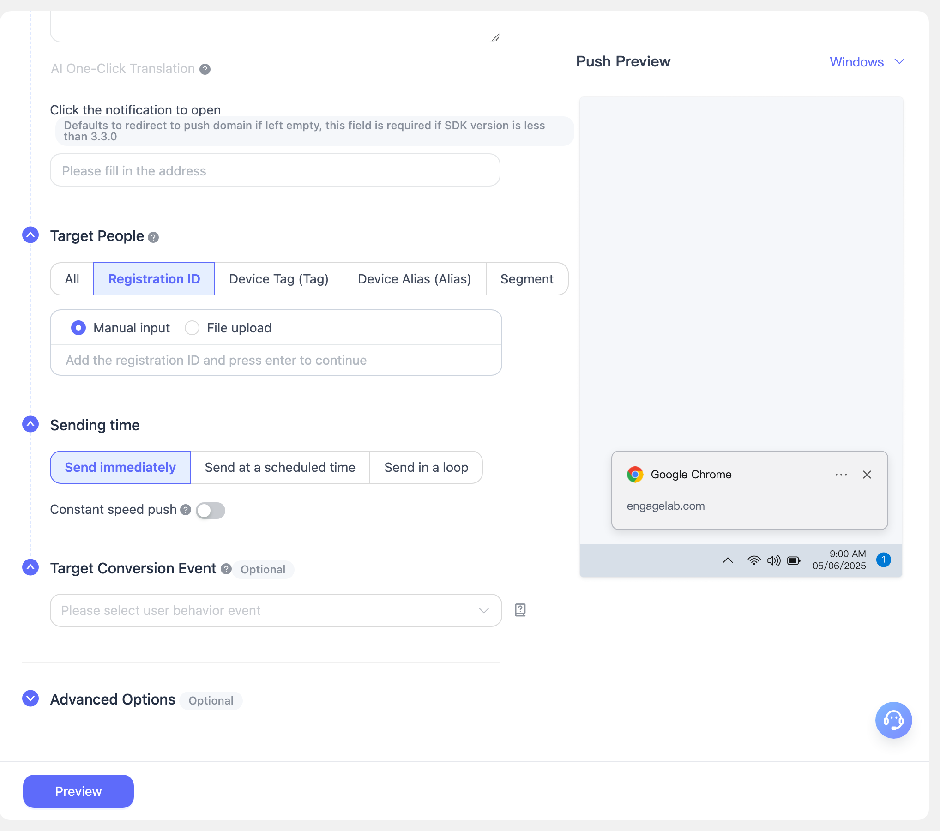The width and height of the screenshot is (940, 831).
Task: Select the Device Tag (Tag) tab
Action: [x=279, y=279]
